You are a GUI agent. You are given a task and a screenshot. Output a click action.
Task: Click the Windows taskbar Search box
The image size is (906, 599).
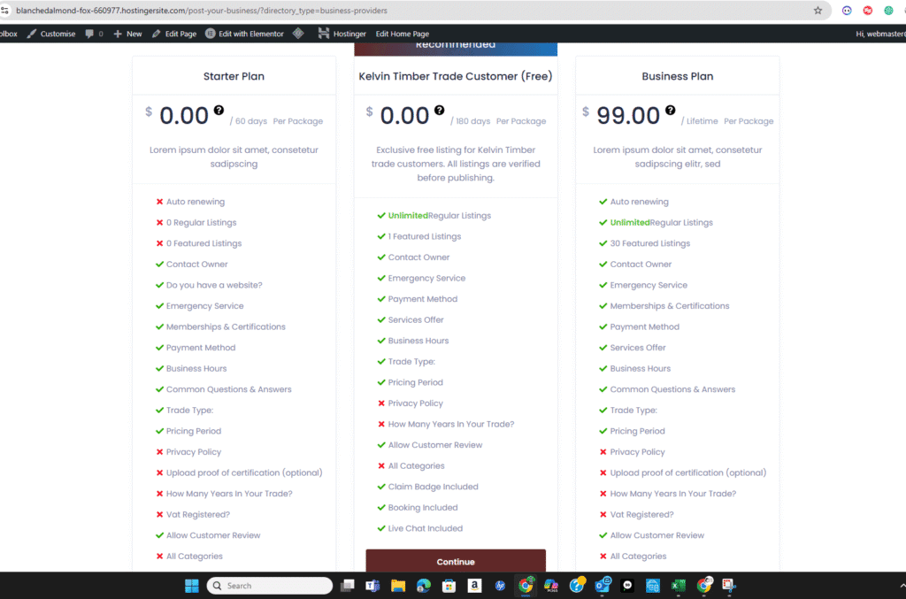(270, 586)
